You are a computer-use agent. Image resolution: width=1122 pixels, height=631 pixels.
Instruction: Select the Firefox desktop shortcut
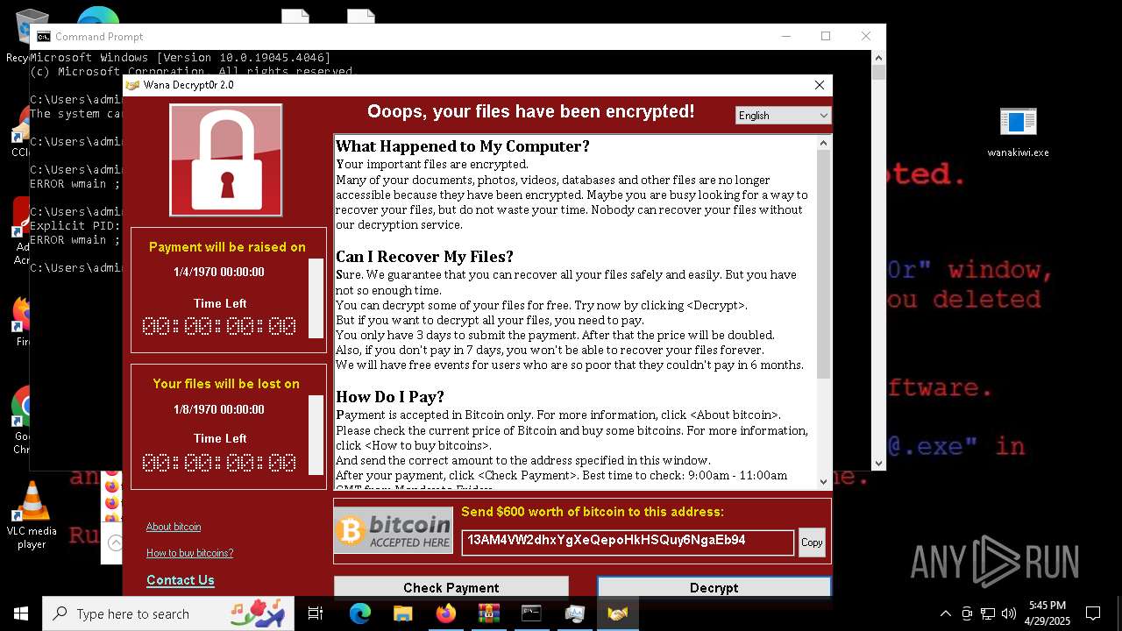click(x=22, y=322)
